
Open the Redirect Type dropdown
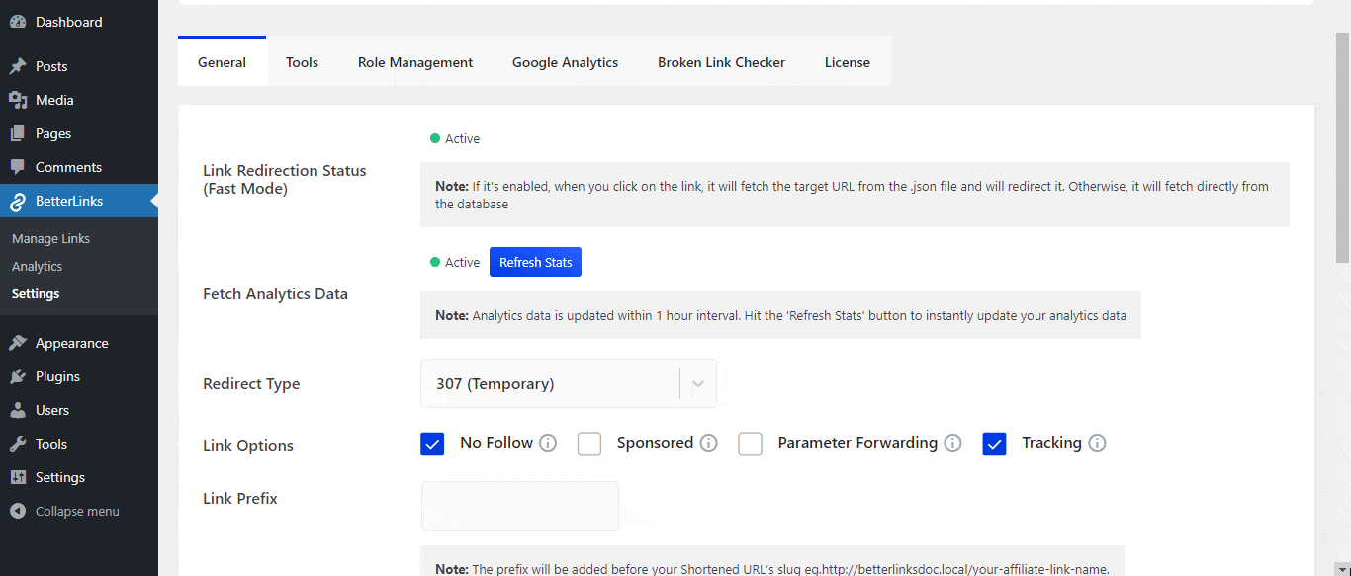(x=568, y=383)
